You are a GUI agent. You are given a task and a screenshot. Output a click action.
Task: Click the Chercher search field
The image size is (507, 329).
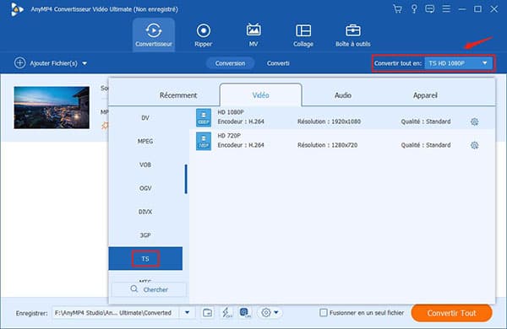(x=149, y=289)
